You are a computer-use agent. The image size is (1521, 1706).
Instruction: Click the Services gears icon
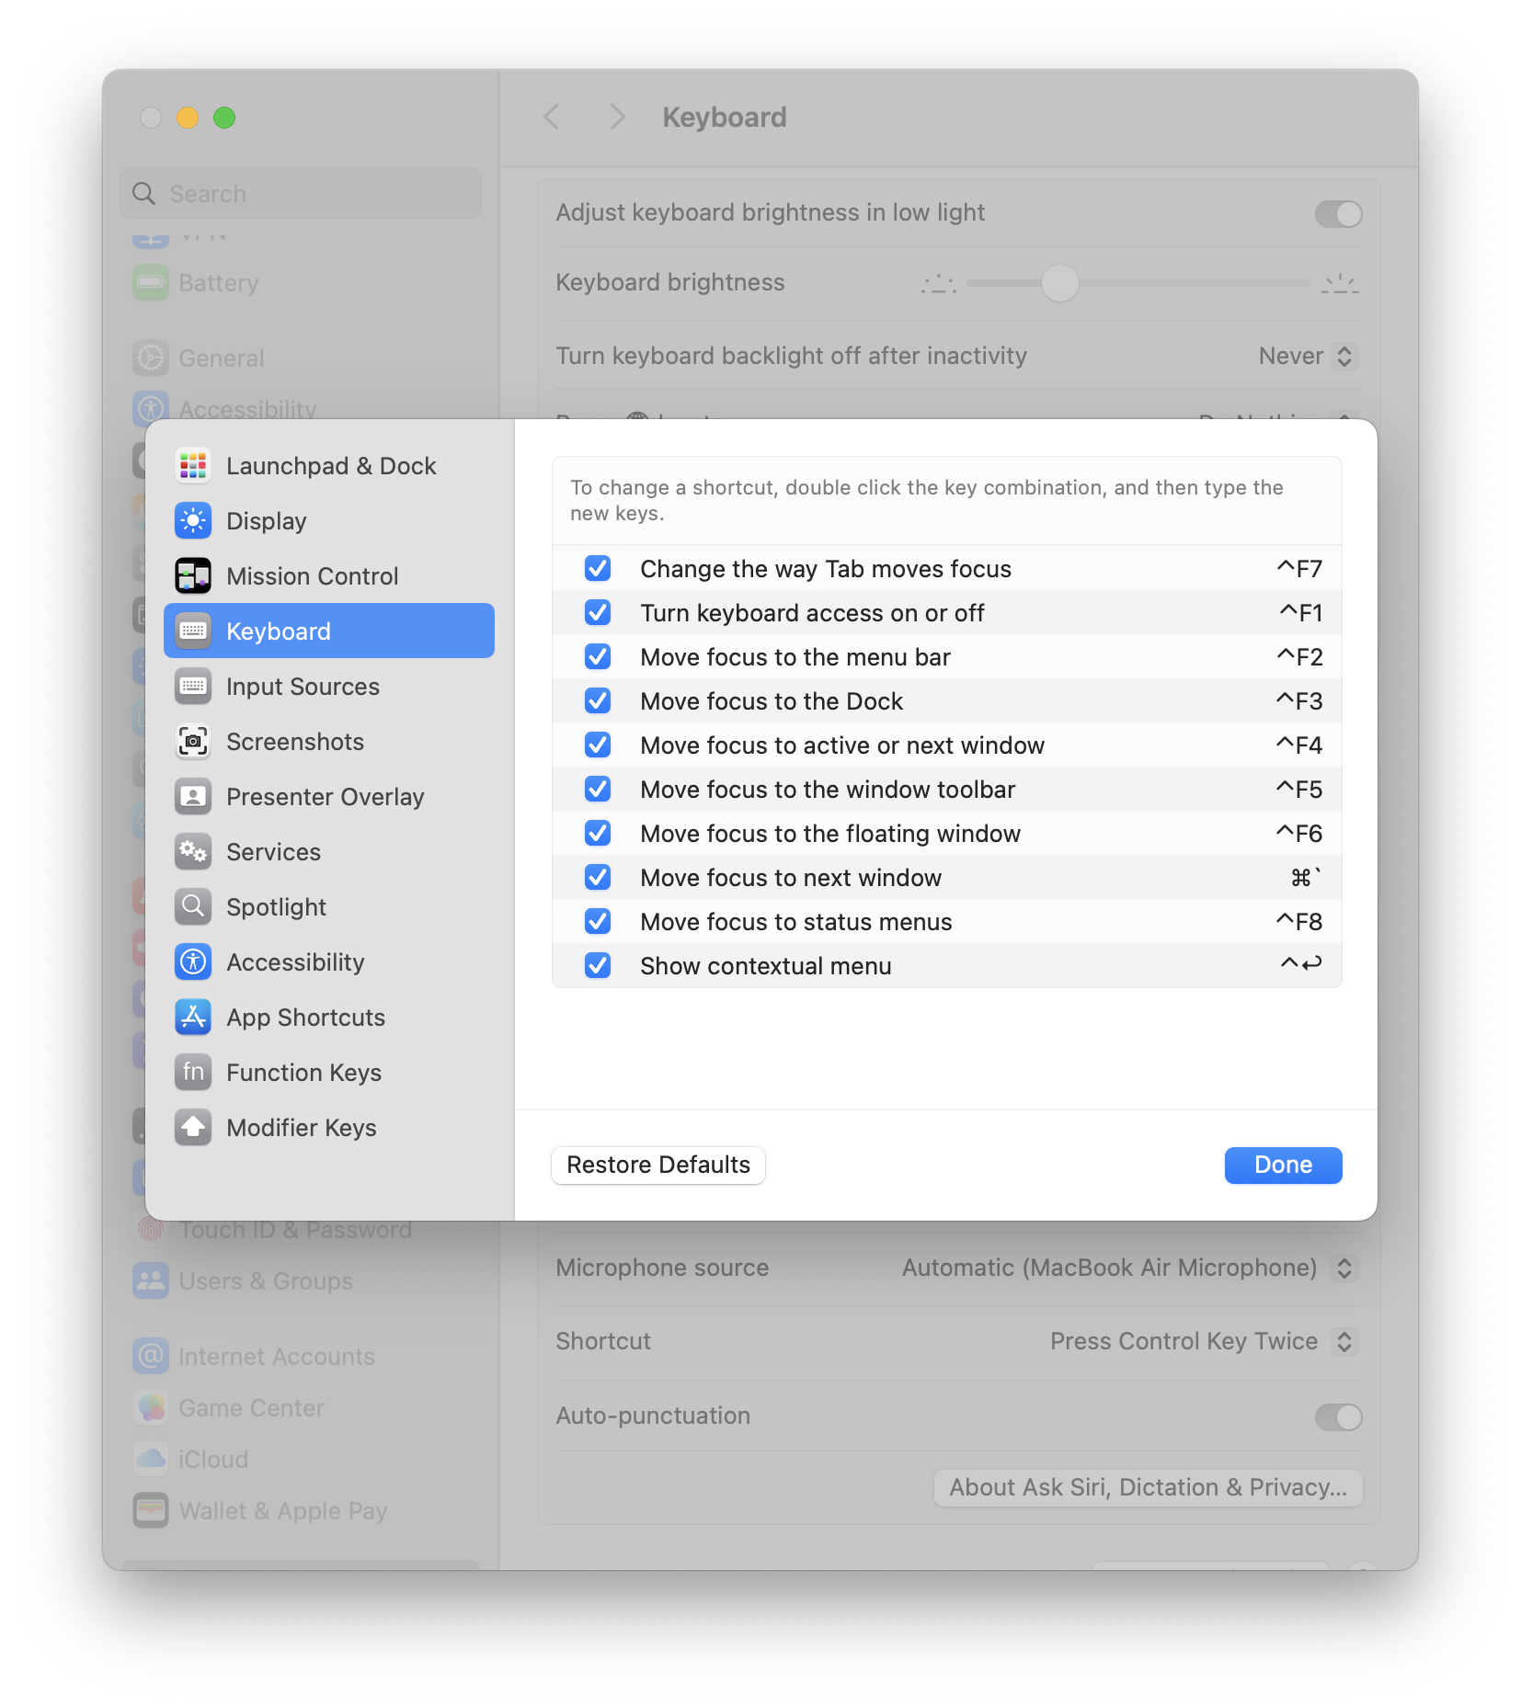[193, 852]
